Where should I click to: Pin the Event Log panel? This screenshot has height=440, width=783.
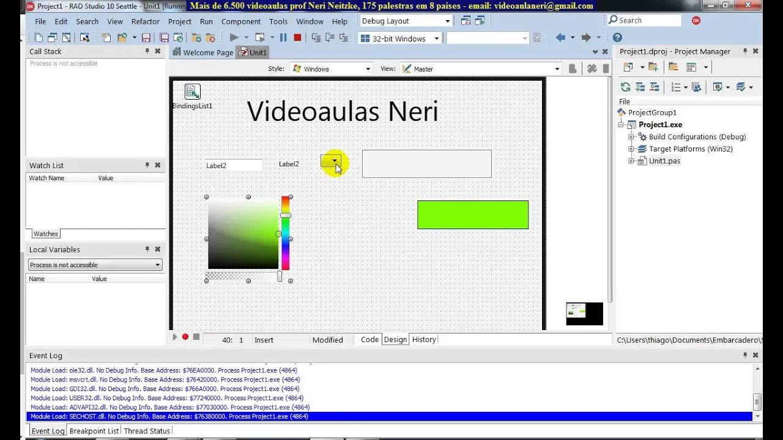click(x=745, y=355)
